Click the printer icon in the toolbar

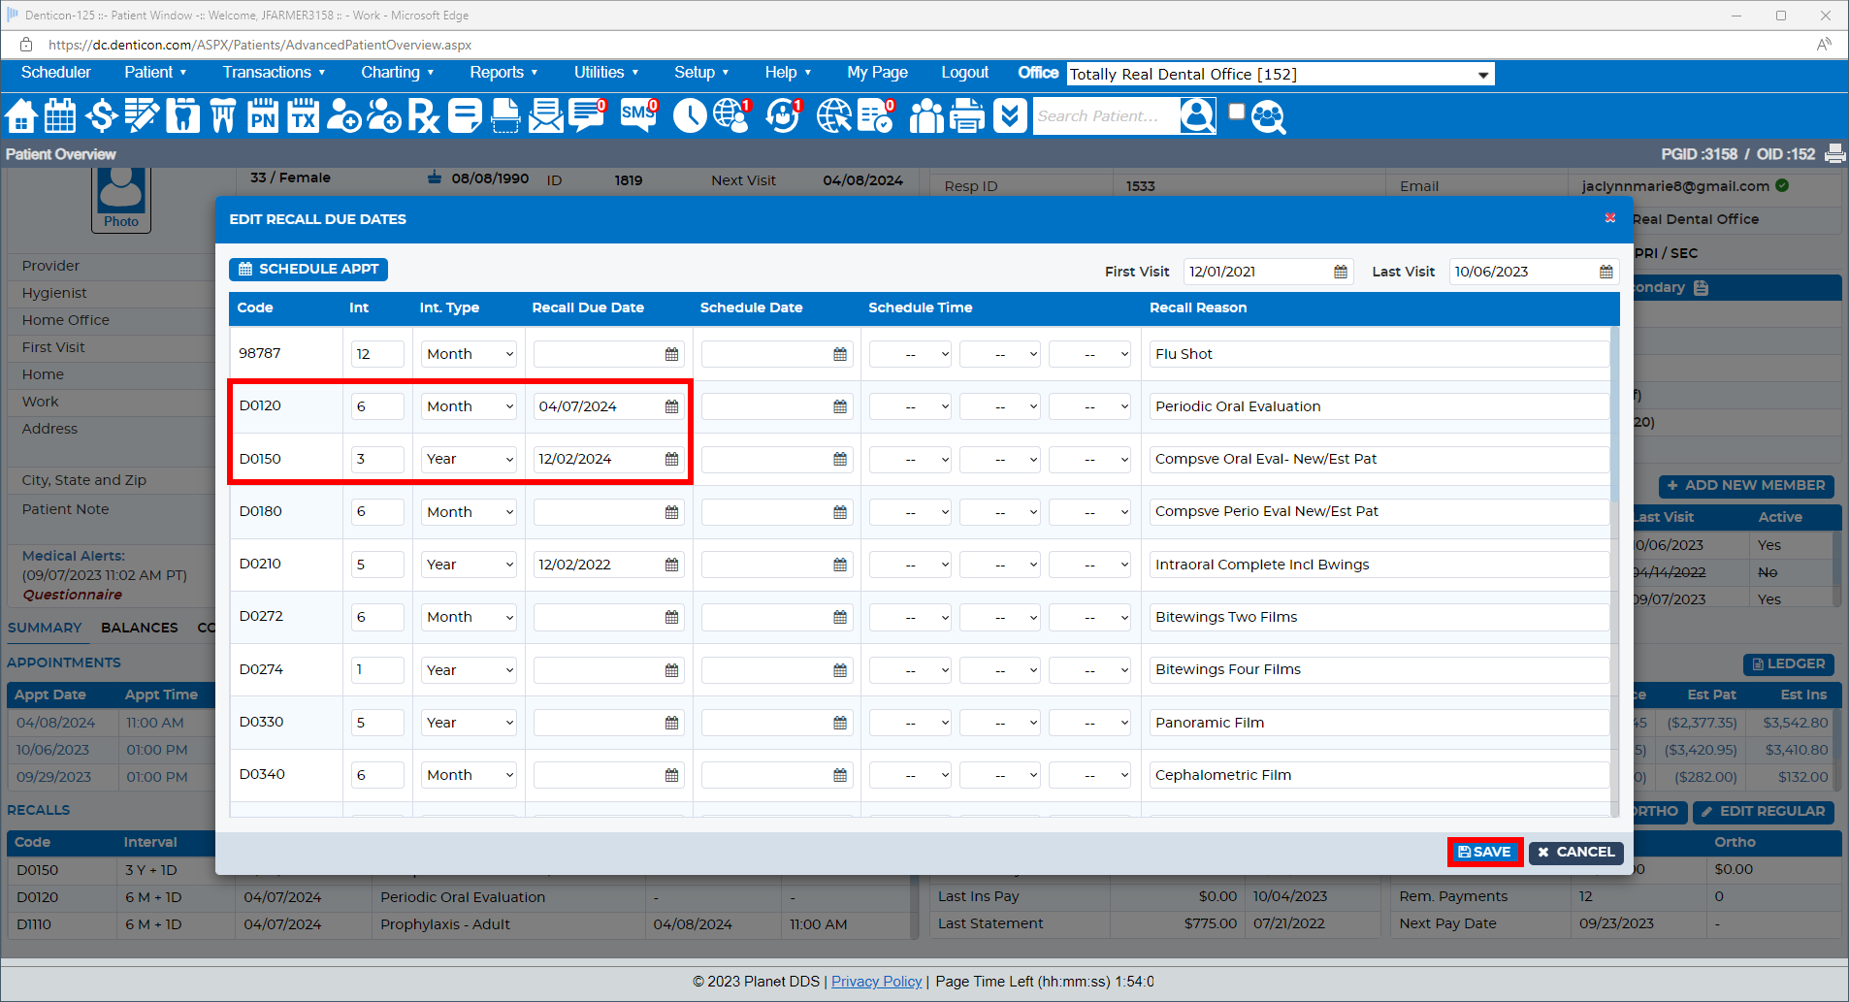click(966, 116)
